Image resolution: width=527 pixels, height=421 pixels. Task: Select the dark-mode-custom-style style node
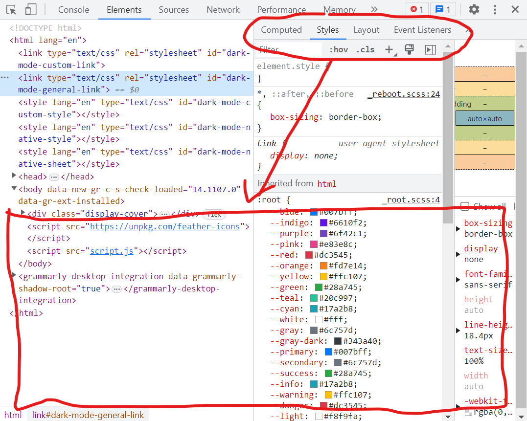pyautogui.click(x=135, y=109)
